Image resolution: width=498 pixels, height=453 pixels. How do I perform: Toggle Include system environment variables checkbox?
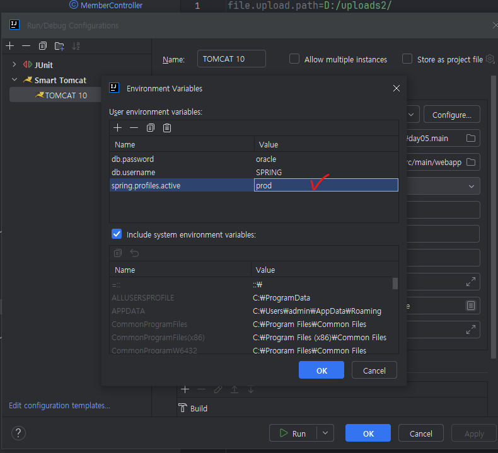coord(117,234)
